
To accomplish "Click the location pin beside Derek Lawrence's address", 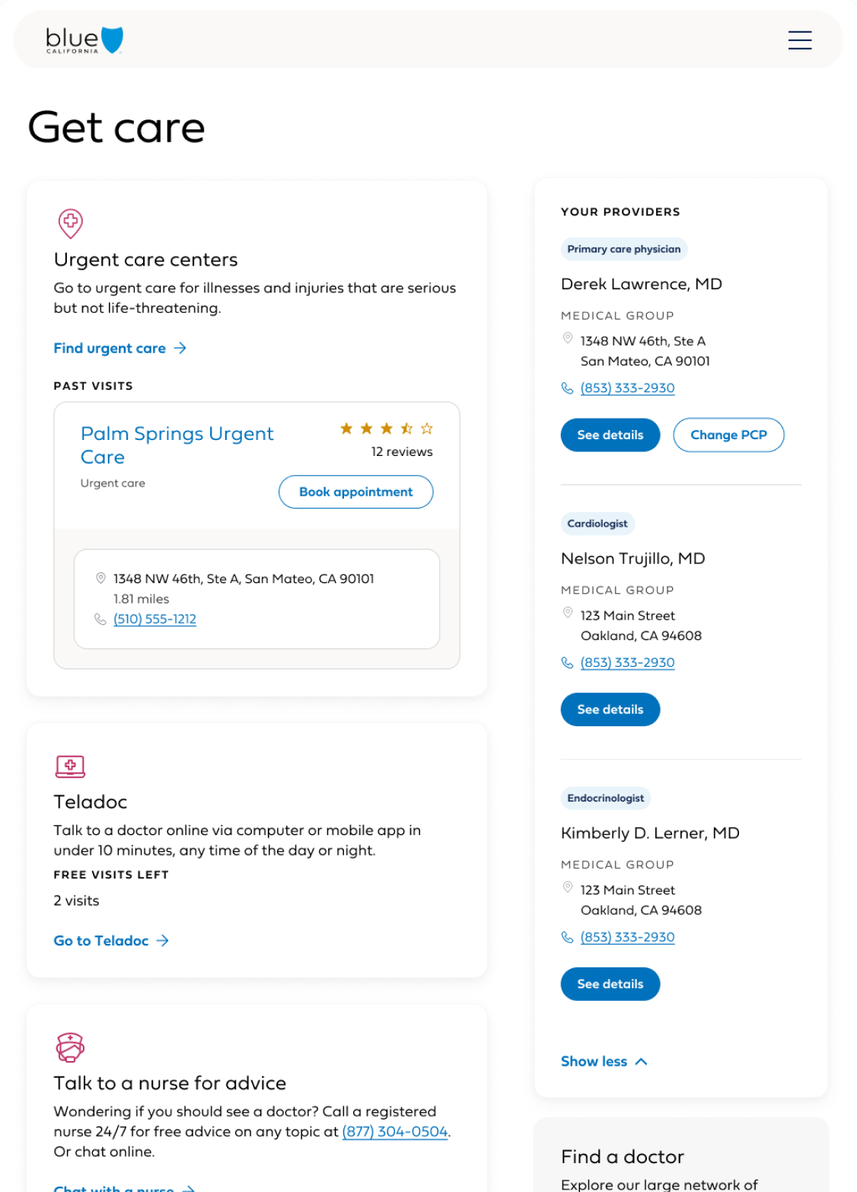I will [568, 339].
